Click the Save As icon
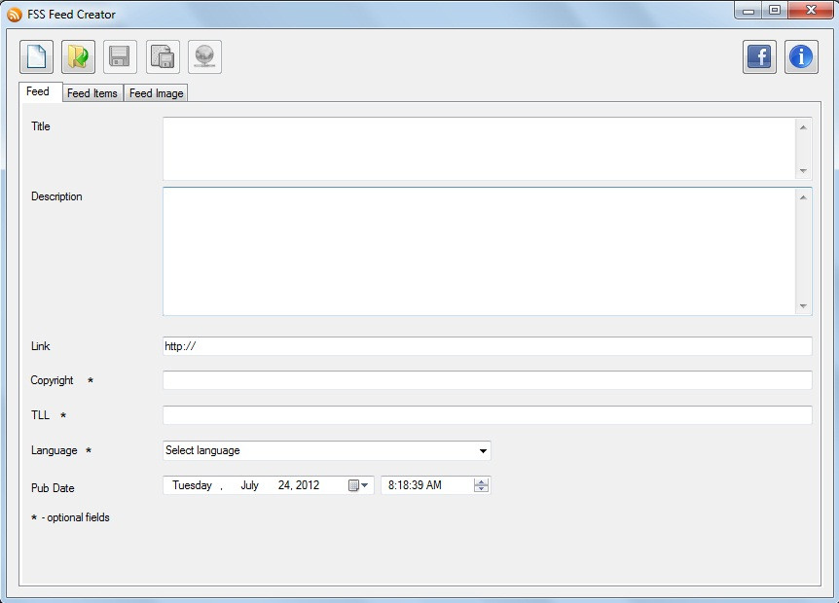 [163, 56]
